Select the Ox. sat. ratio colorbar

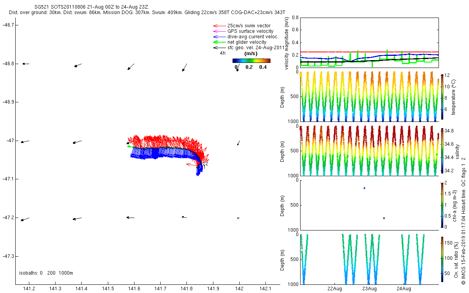(442, 259)
